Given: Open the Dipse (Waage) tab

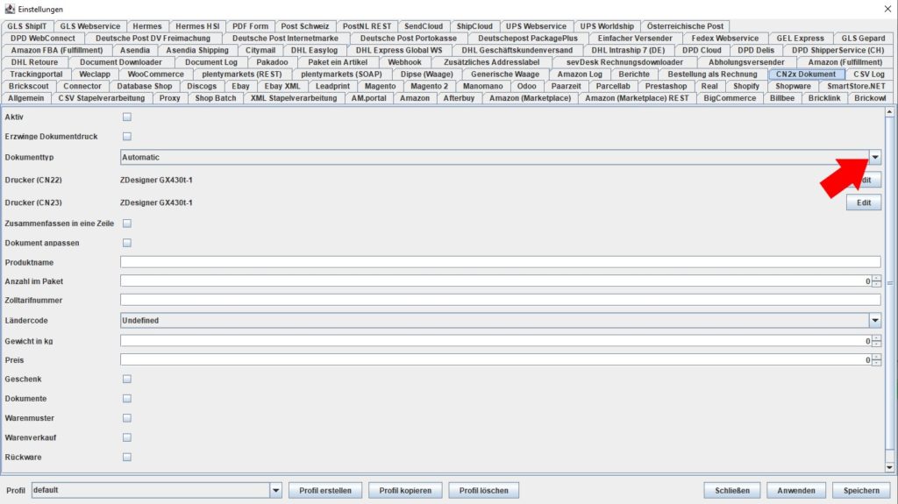Looking at the screenshot, I should click(x=427, y=75).
